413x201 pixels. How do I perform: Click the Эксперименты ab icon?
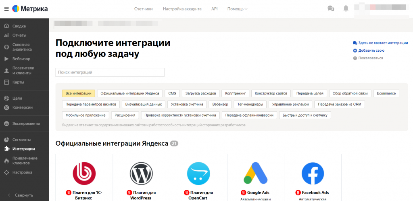click(x=7, y=124)
